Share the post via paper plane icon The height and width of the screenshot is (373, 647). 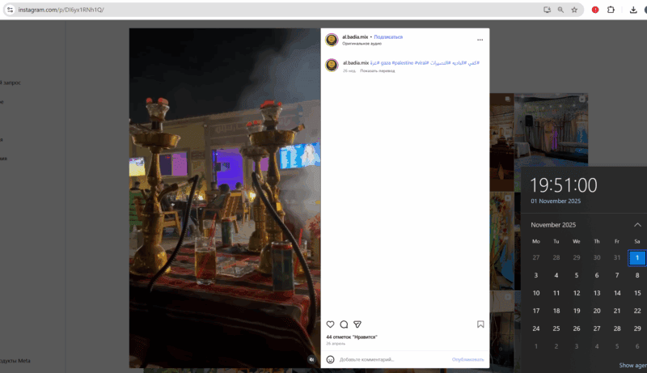coord(357,324)
